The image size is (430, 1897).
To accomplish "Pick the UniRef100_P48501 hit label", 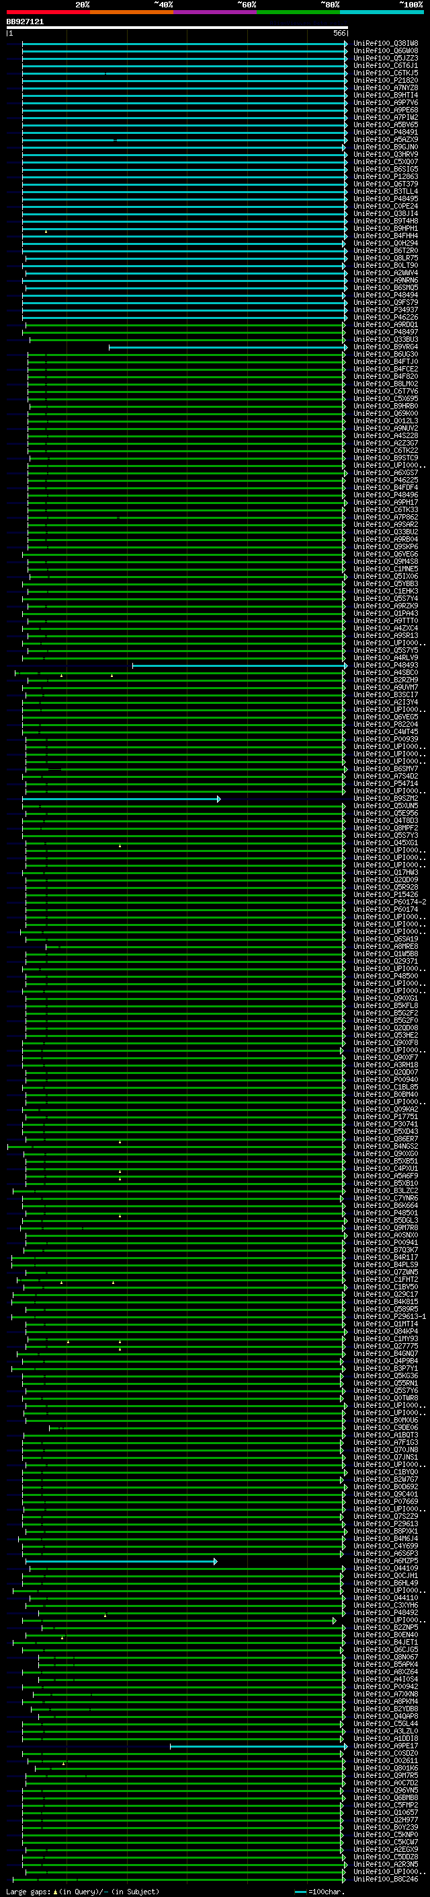I will [x=386, y=1212].
